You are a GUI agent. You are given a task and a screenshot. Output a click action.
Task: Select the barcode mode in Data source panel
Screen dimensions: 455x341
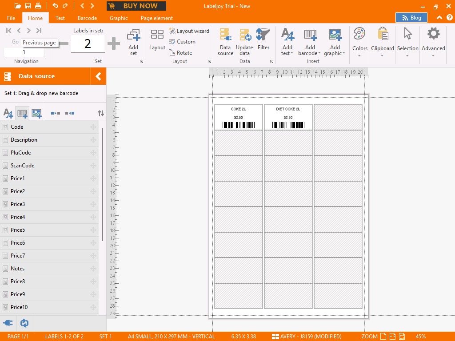(22, 114)
